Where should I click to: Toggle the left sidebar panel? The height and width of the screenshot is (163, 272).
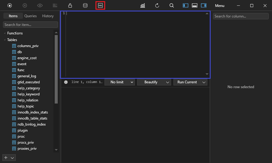point(186,5)
